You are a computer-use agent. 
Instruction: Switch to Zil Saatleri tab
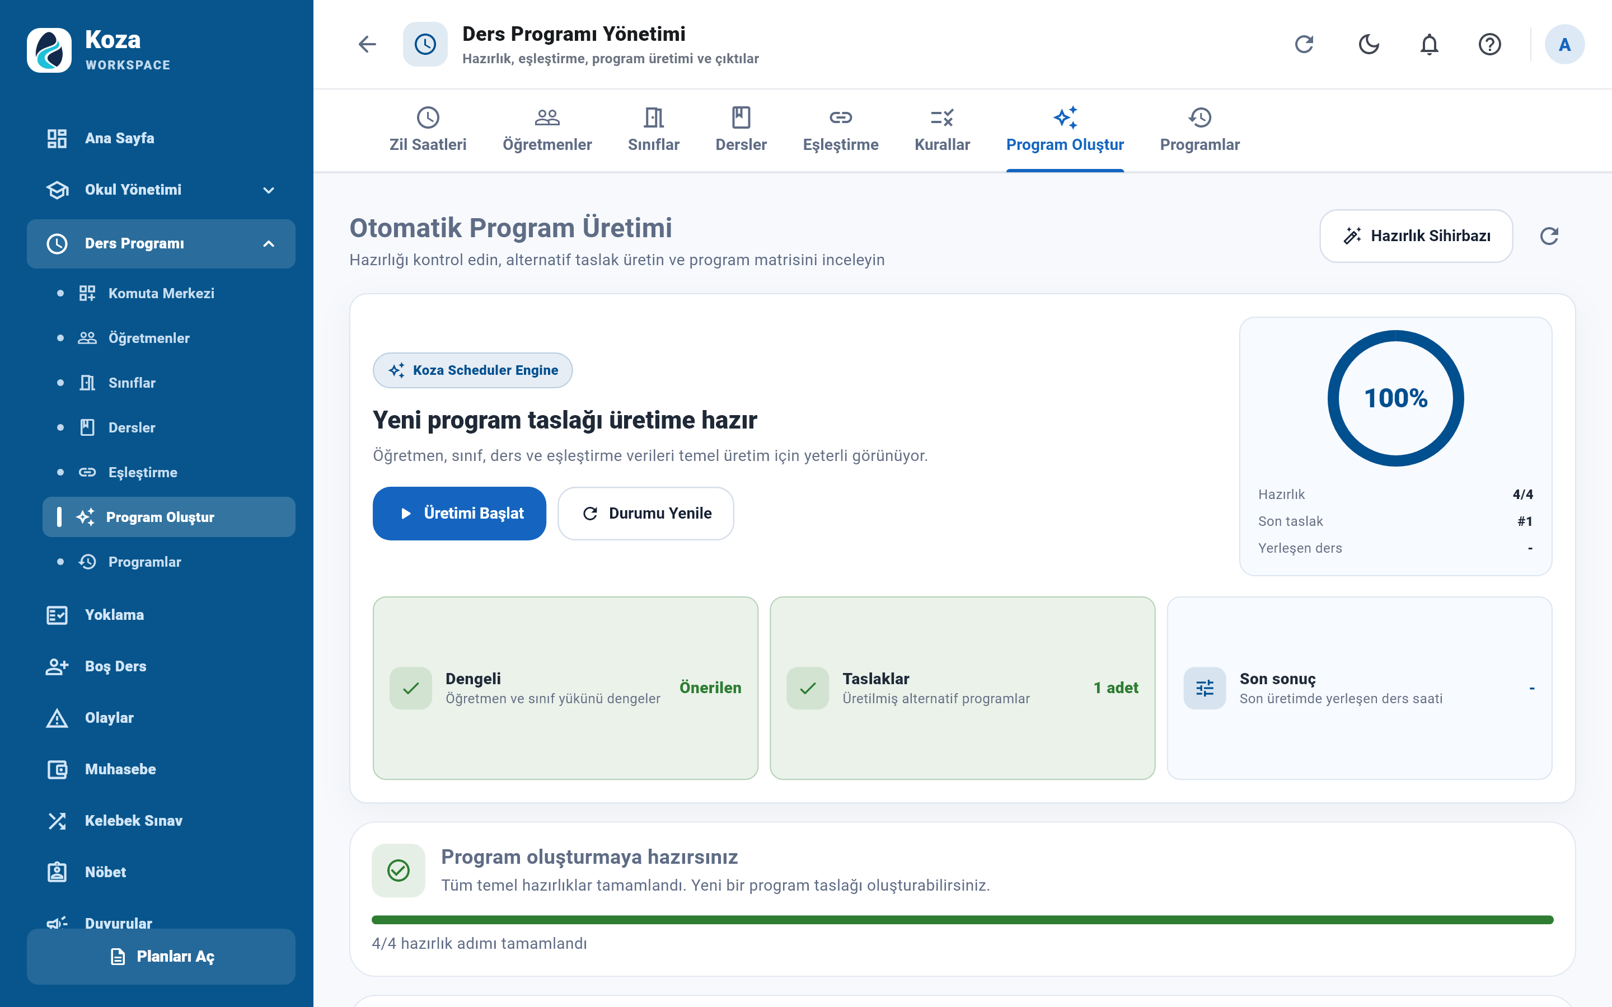[428, 130]
